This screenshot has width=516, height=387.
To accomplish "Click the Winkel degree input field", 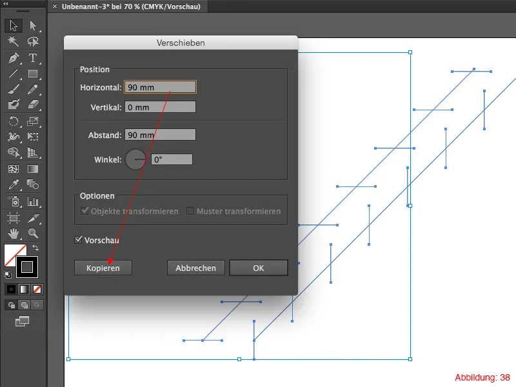I will tap(172, 159).
